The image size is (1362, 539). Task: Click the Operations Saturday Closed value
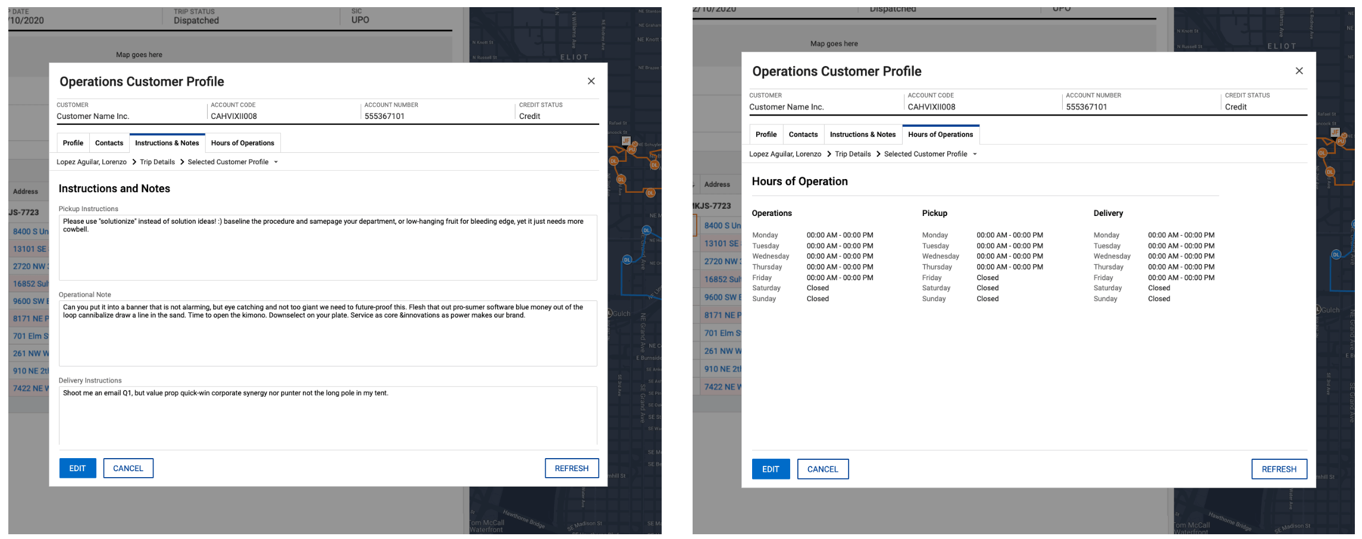coord(818,288)
